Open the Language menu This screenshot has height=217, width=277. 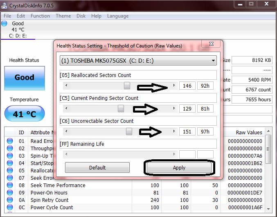tap(118, 16)
